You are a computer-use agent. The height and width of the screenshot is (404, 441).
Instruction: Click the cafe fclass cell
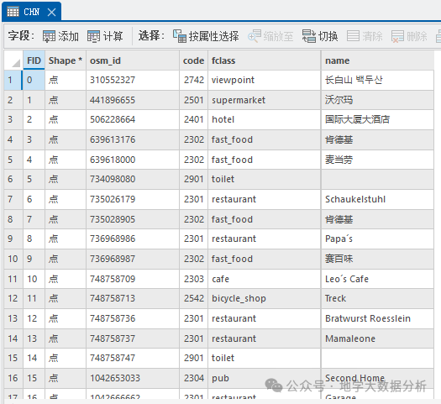(x=264, y=279)
